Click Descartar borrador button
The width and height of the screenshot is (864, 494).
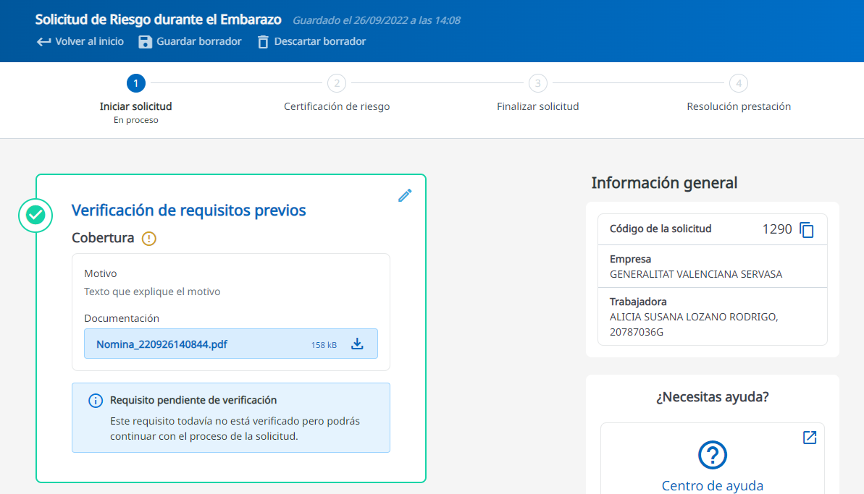click(x=319, y=42)
